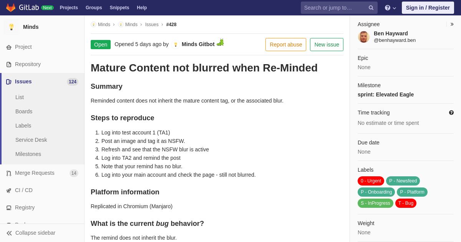Click the P - Platform label
The width and height of the screenshot is (461, 242).
click(412, 192)
